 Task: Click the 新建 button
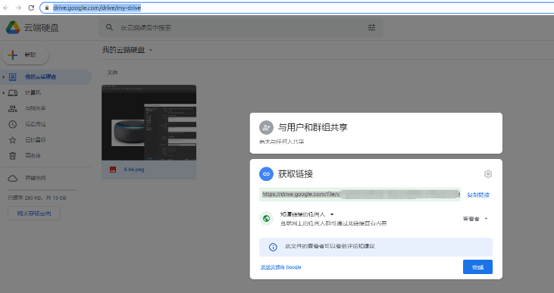click(26, 55)
